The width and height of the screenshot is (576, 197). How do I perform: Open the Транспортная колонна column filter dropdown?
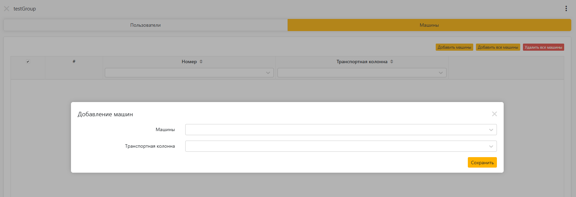coord(362,73)
